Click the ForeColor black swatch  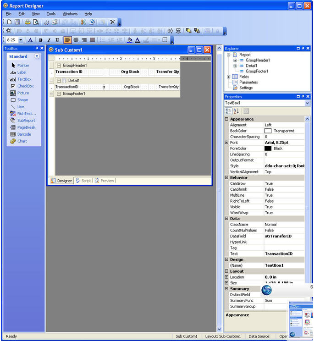pyautogui.click(x=268, y=149)
